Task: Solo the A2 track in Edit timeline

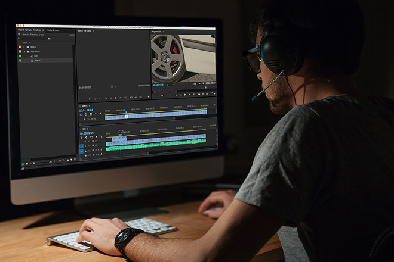Action: [x=98, y=155]
